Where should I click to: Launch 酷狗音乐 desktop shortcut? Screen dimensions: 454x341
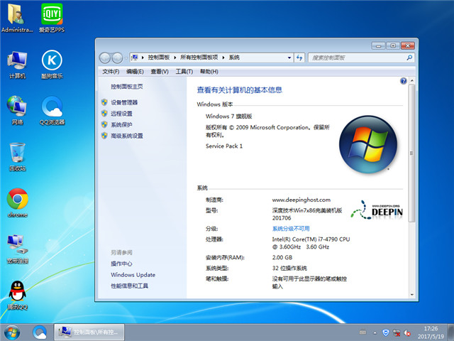click(x=52, y=65)
